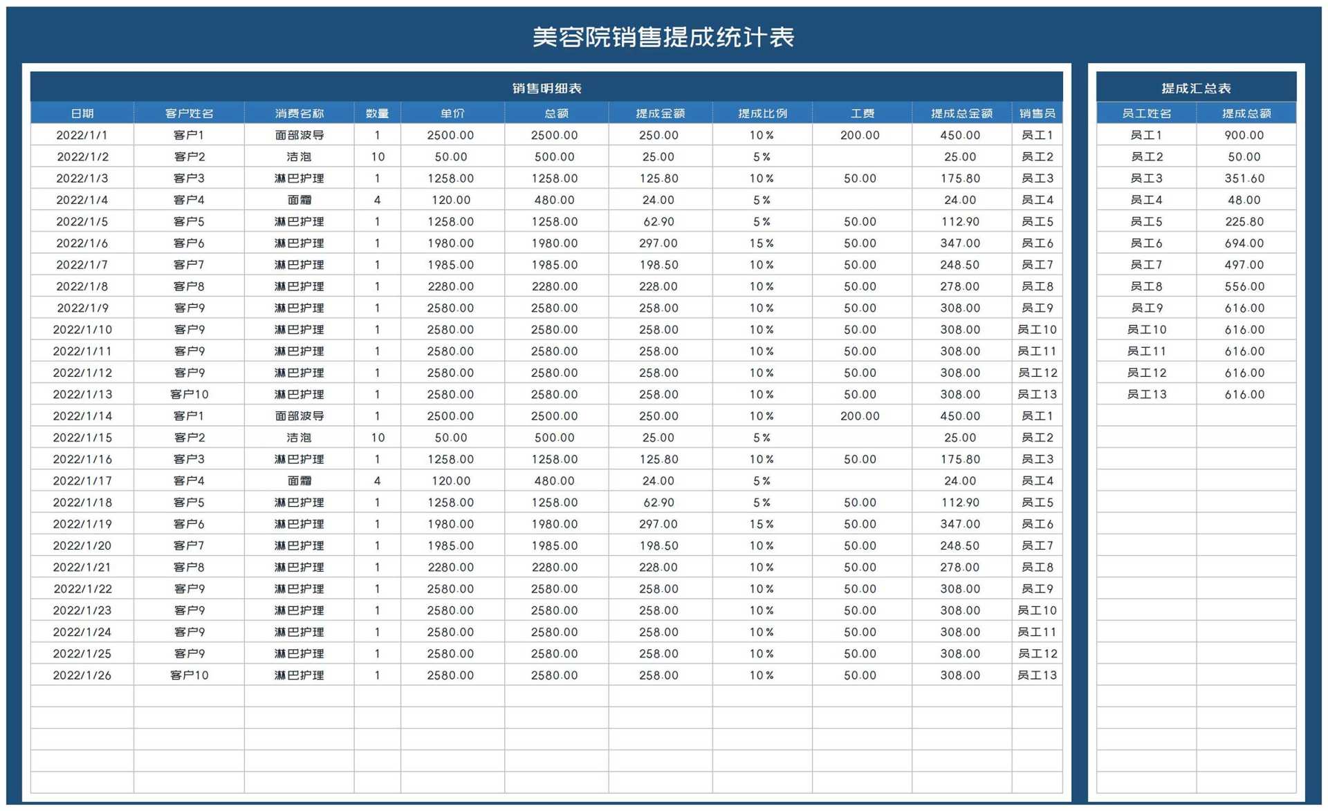This screenshot has width=1328, height=811.
Task: Select 淋巴护理 in the 2022/1/3 row
Action: (299, 178)
